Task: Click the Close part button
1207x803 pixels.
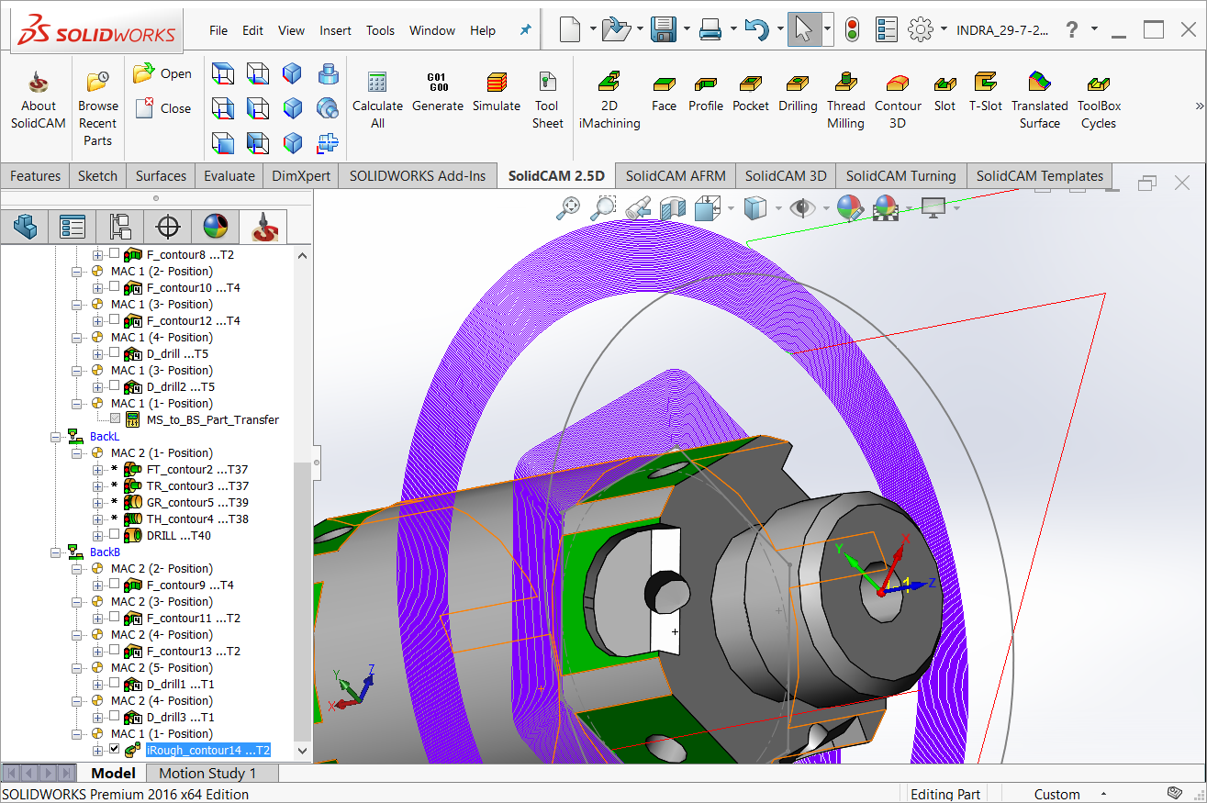Action: tap(162, 108)
